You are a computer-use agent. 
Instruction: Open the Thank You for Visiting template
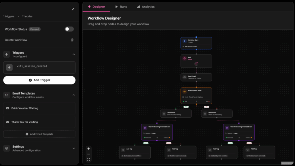pos(39,122)
